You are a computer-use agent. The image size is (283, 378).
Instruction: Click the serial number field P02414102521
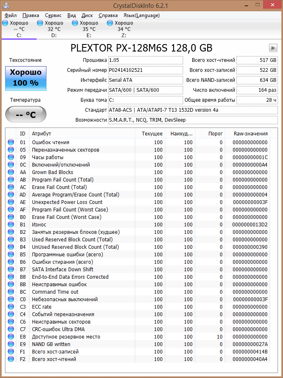tap(146, 70)
